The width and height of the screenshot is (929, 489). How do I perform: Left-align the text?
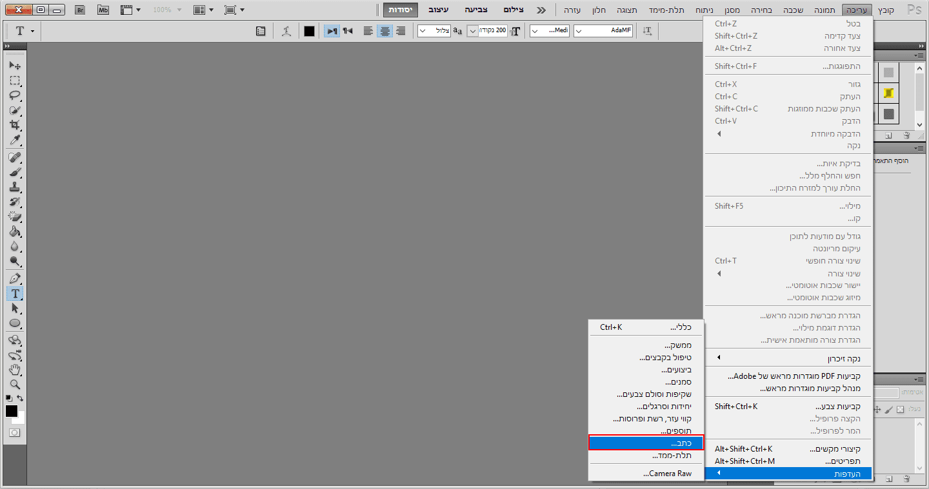[x=368, y=31]
